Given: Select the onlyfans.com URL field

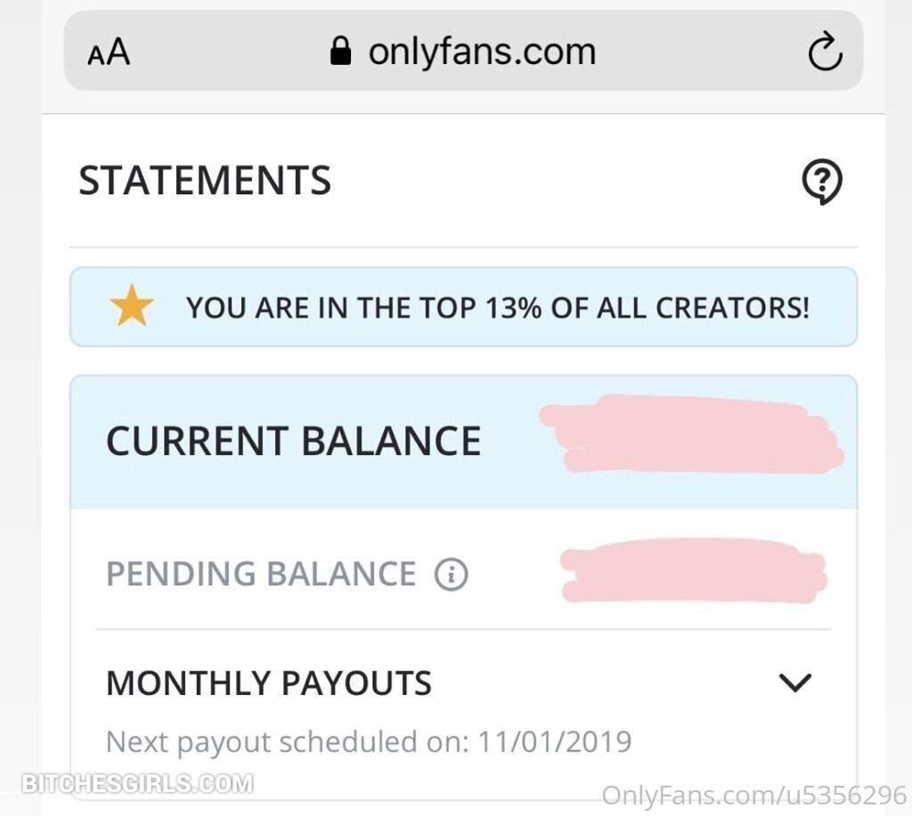Looking at the screenshot, I should click(x=482, y=52).
